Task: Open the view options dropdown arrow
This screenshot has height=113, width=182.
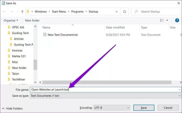Action: click(167, 20)
